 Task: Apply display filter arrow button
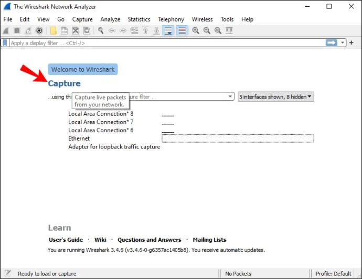pyautogui.click(x=331, y=42)
